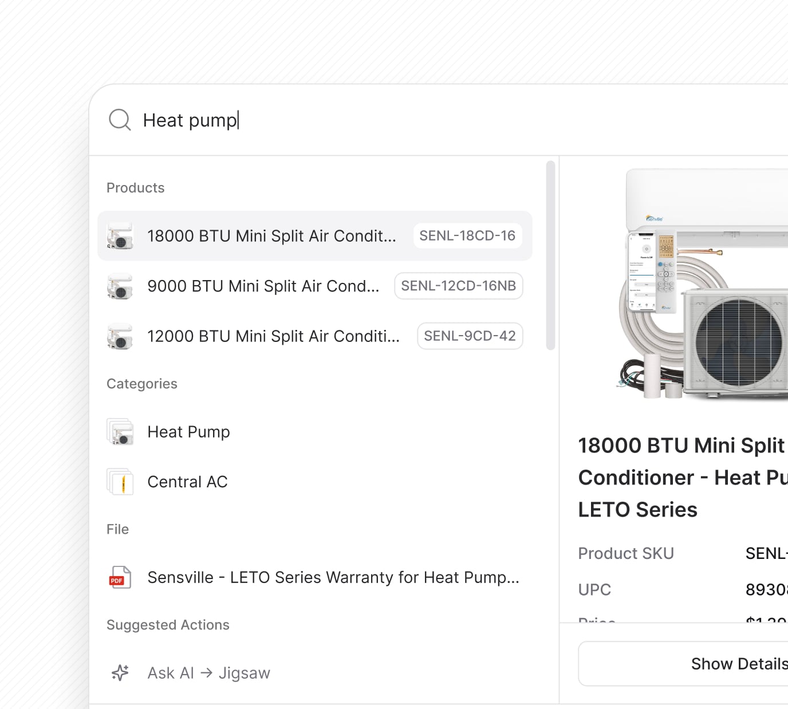Open the Heat Pump category
Image resolution: width=788 pixels, height=709 pixels.
pos(314,432)
